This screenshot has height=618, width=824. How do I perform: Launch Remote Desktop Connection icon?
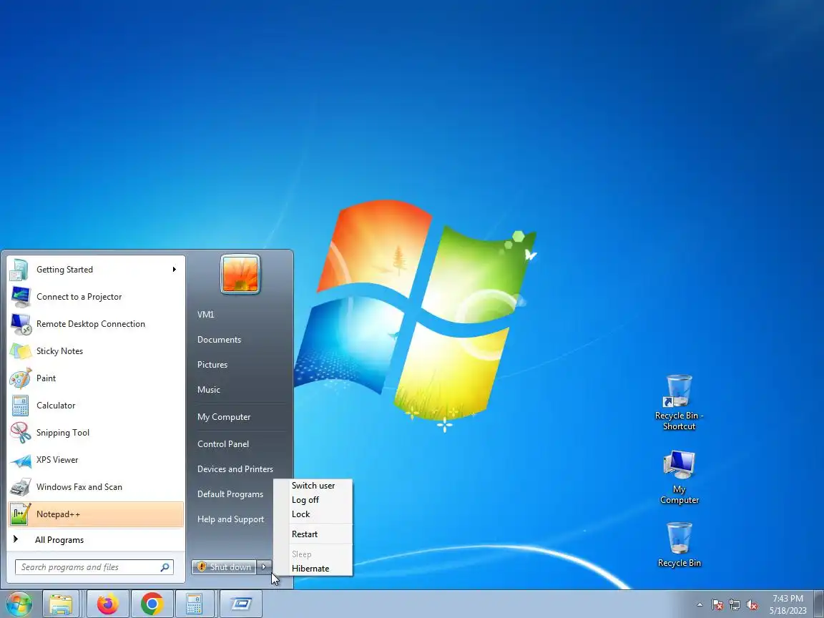[20, 324]
